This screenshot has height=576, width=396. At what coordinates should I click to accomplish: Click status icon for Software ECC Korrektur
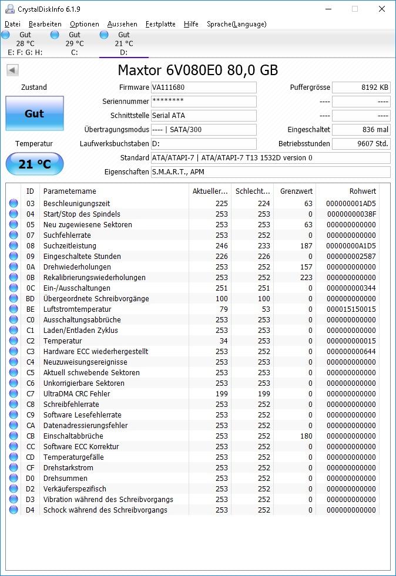coord(14,446)
